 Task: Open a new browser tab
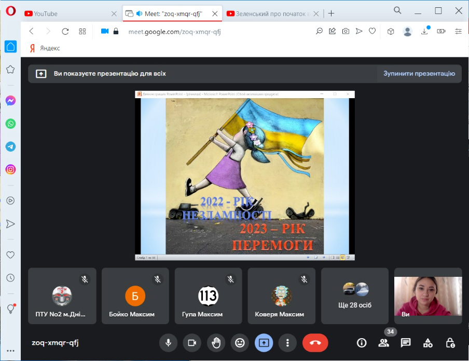pos(331,14)
